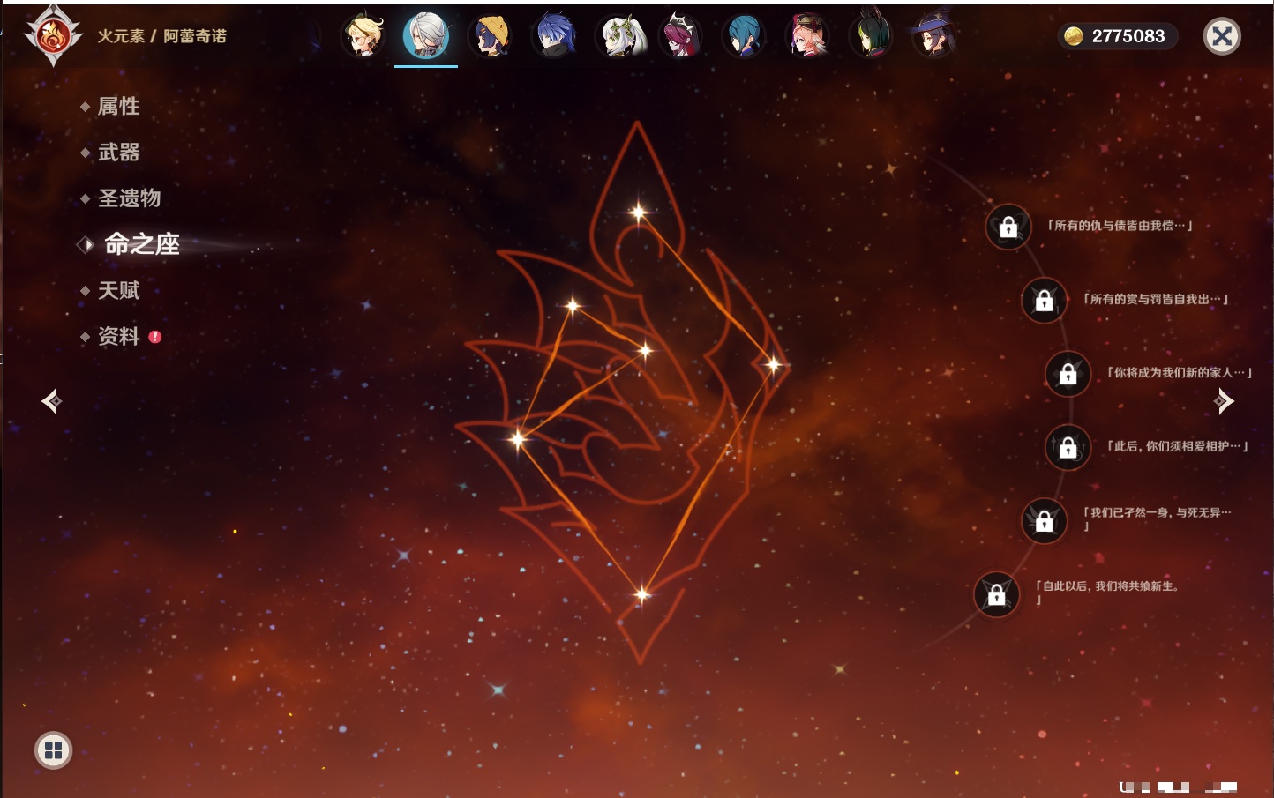Screen dimensions: 1274x798
Task: Click the red alert badge next to 资料
Action: click(155, 336)
